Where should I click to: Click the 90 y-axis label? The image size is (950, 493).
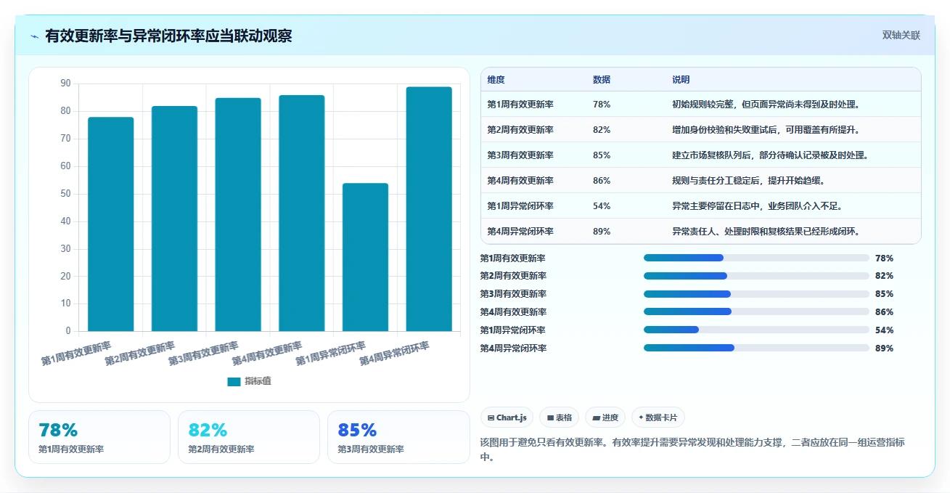[65, 84]
